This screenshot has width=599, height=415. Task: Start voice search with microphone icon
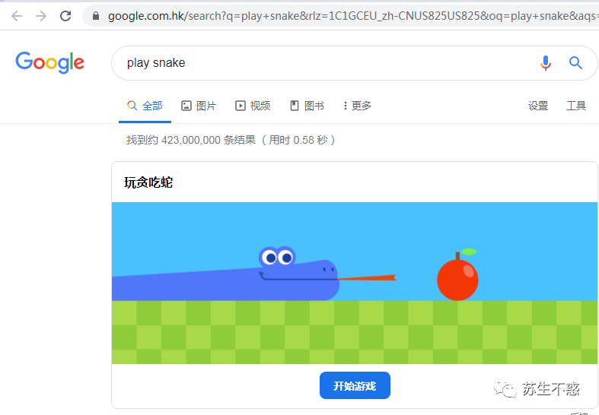click(x=546, y=63)
